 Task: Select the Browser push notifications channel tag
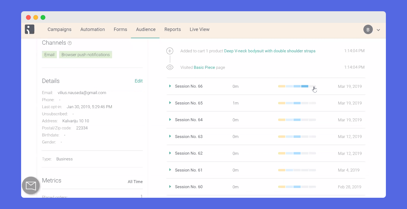pos(86,55)
